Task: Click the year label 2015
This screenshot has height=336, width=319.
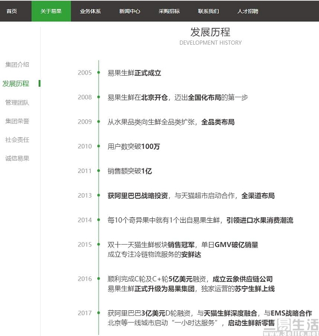Action: coord(85,245)
